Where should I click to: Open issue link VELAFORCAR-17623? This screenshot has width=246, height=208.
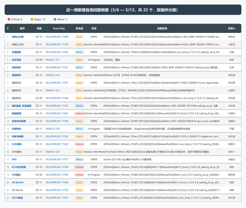pyautogui.click(x=57, y=113)
